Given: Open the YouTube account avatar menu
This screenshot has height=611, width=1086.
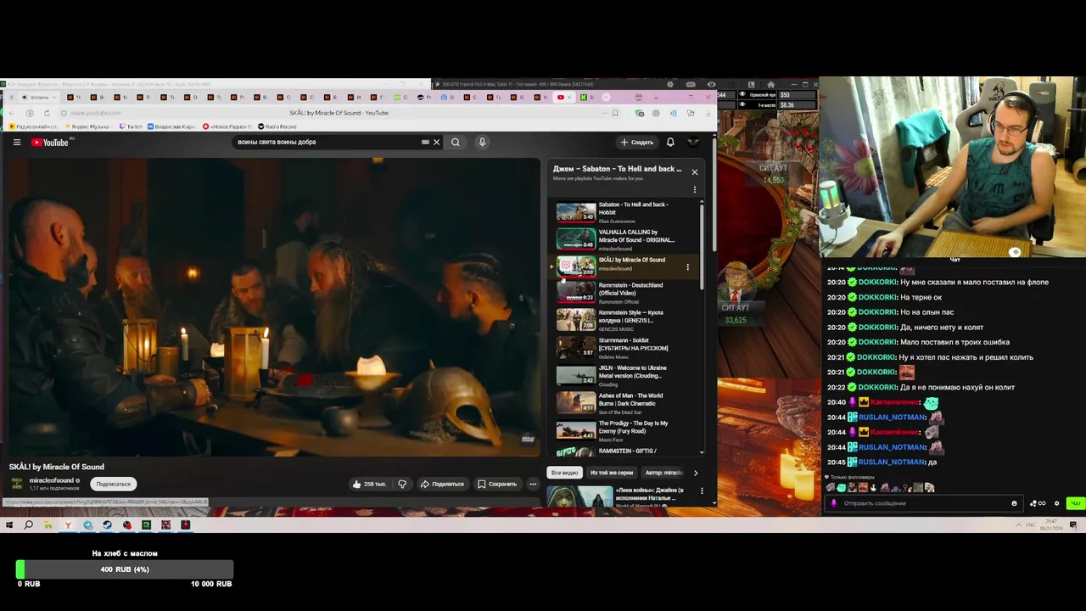Looking at the screenshot, I should coord(693,142).
